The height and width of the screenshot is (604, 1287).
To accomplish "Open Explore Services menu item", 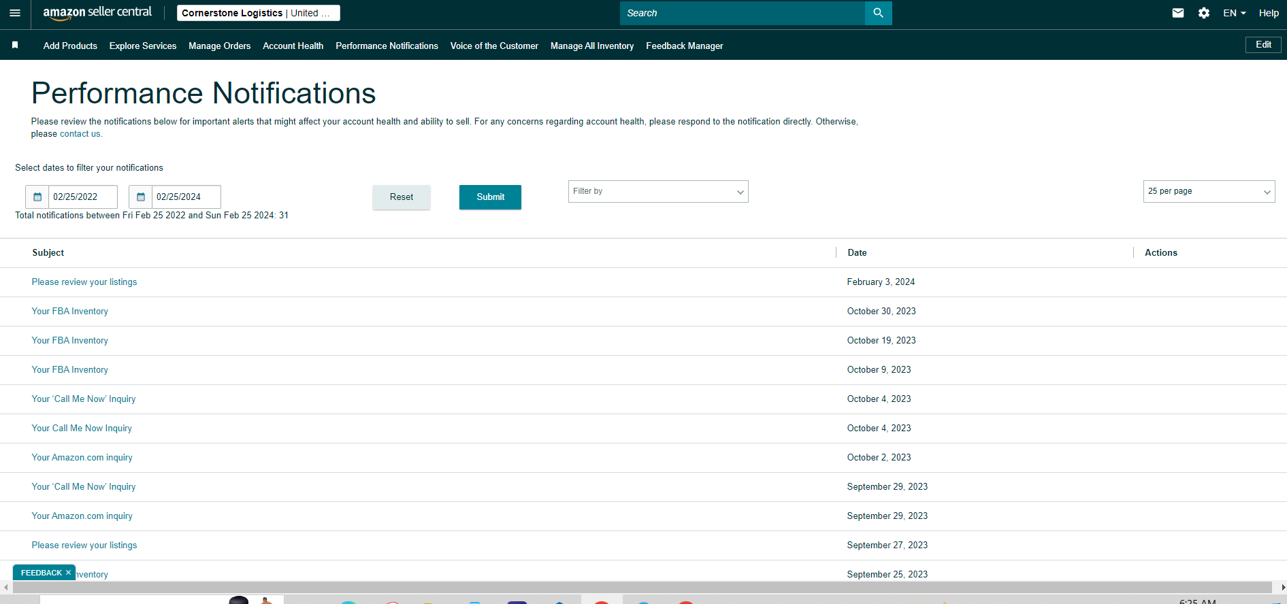I will point(143,46).
